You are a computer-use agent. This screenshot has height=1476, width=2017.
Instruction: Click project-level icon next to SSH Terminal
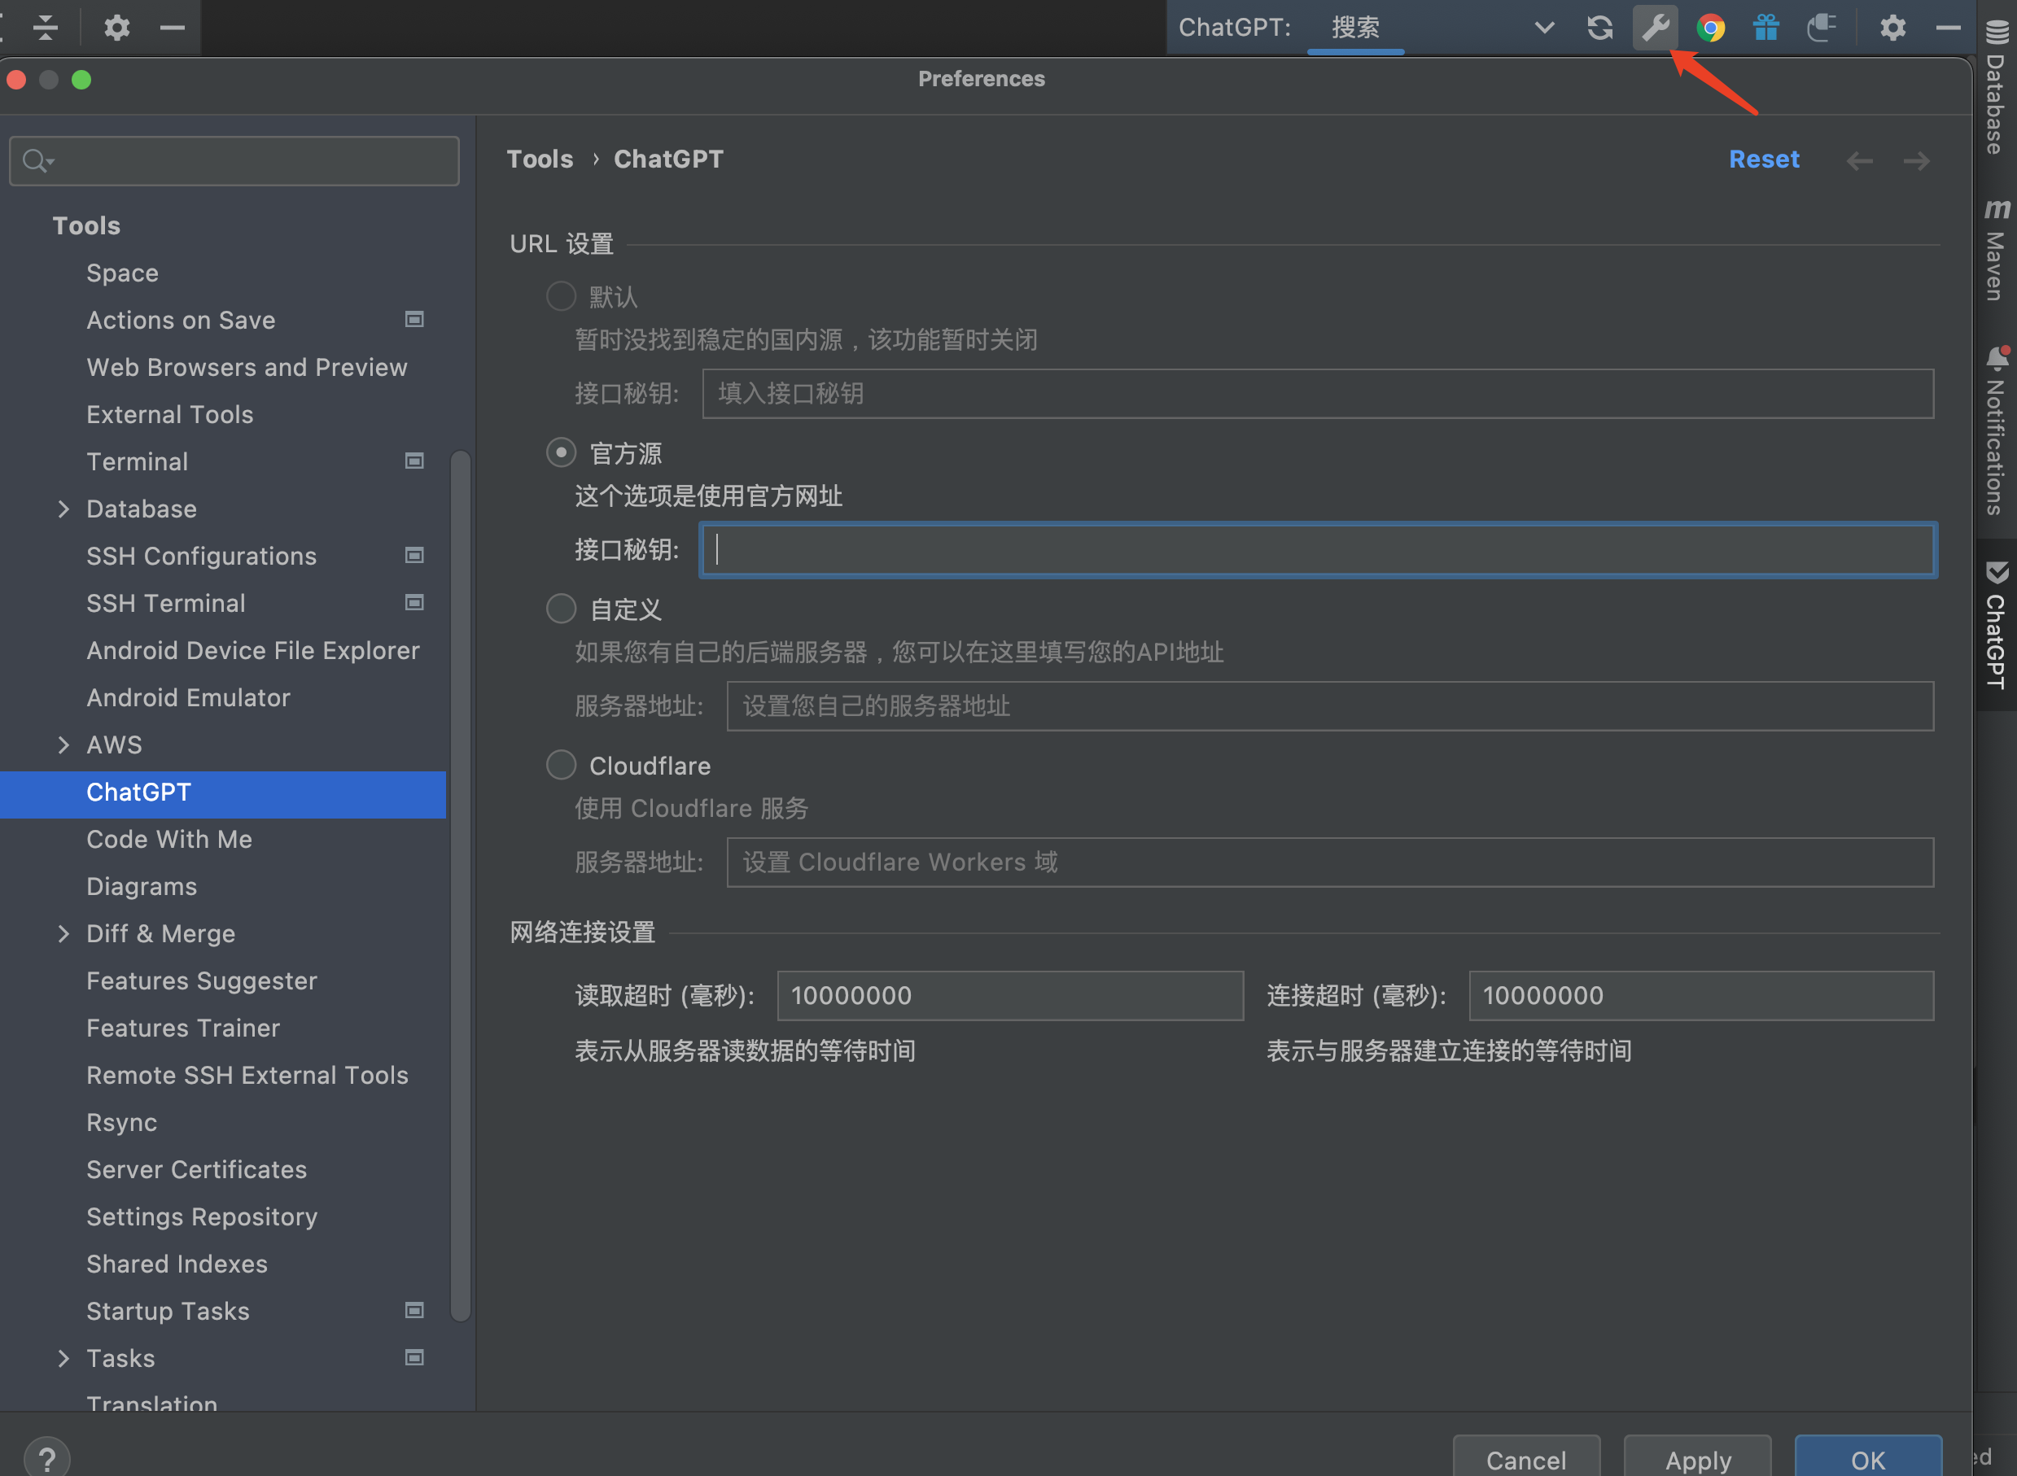413,603
